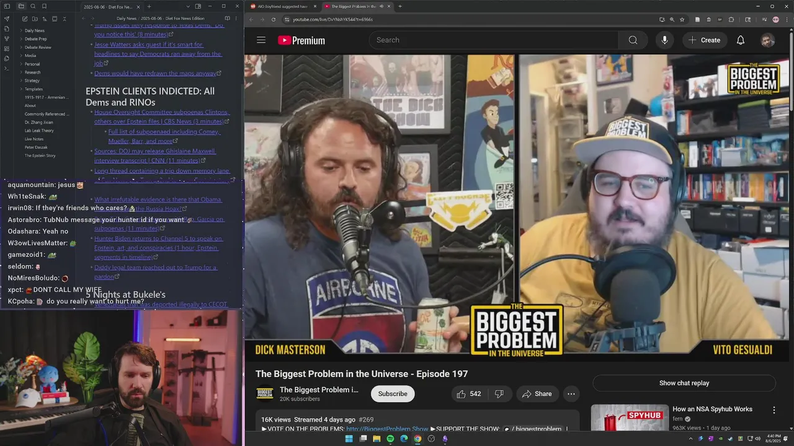This screenshot has width=794, height=446.
Task: Subscribe to The Biggest Problem channel
Action: 393,394
